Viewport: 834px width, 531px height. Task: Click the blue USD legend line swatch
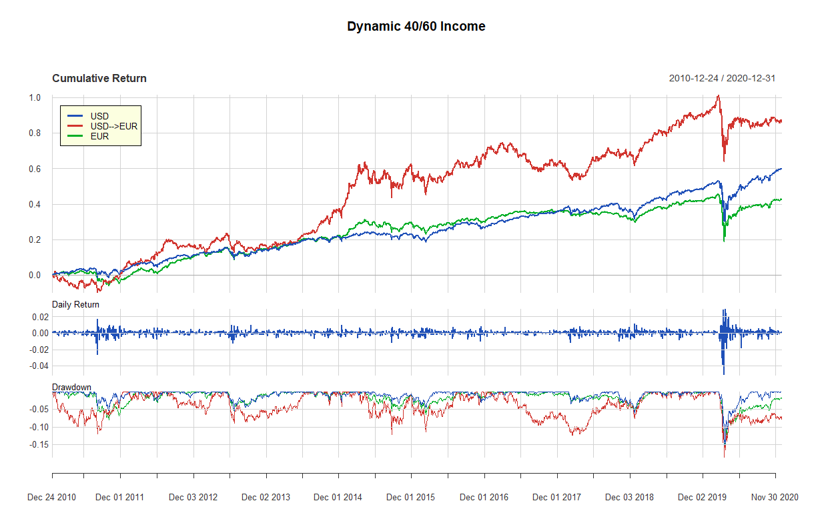pos(75,116)
